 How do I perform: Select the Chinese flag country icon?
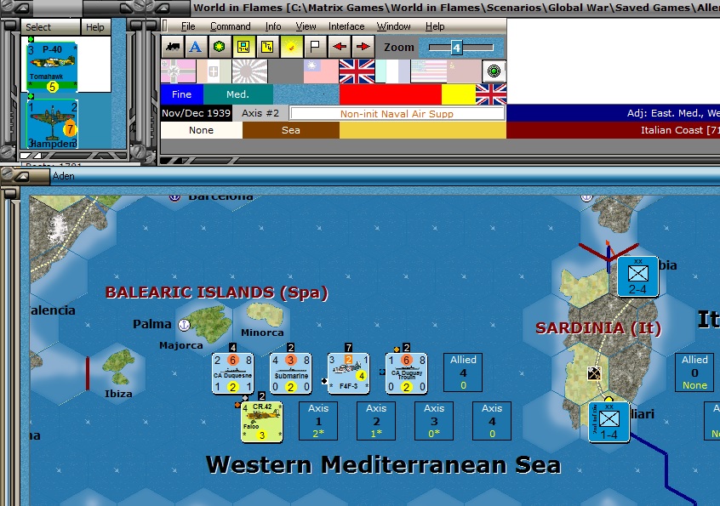[321, 71]
